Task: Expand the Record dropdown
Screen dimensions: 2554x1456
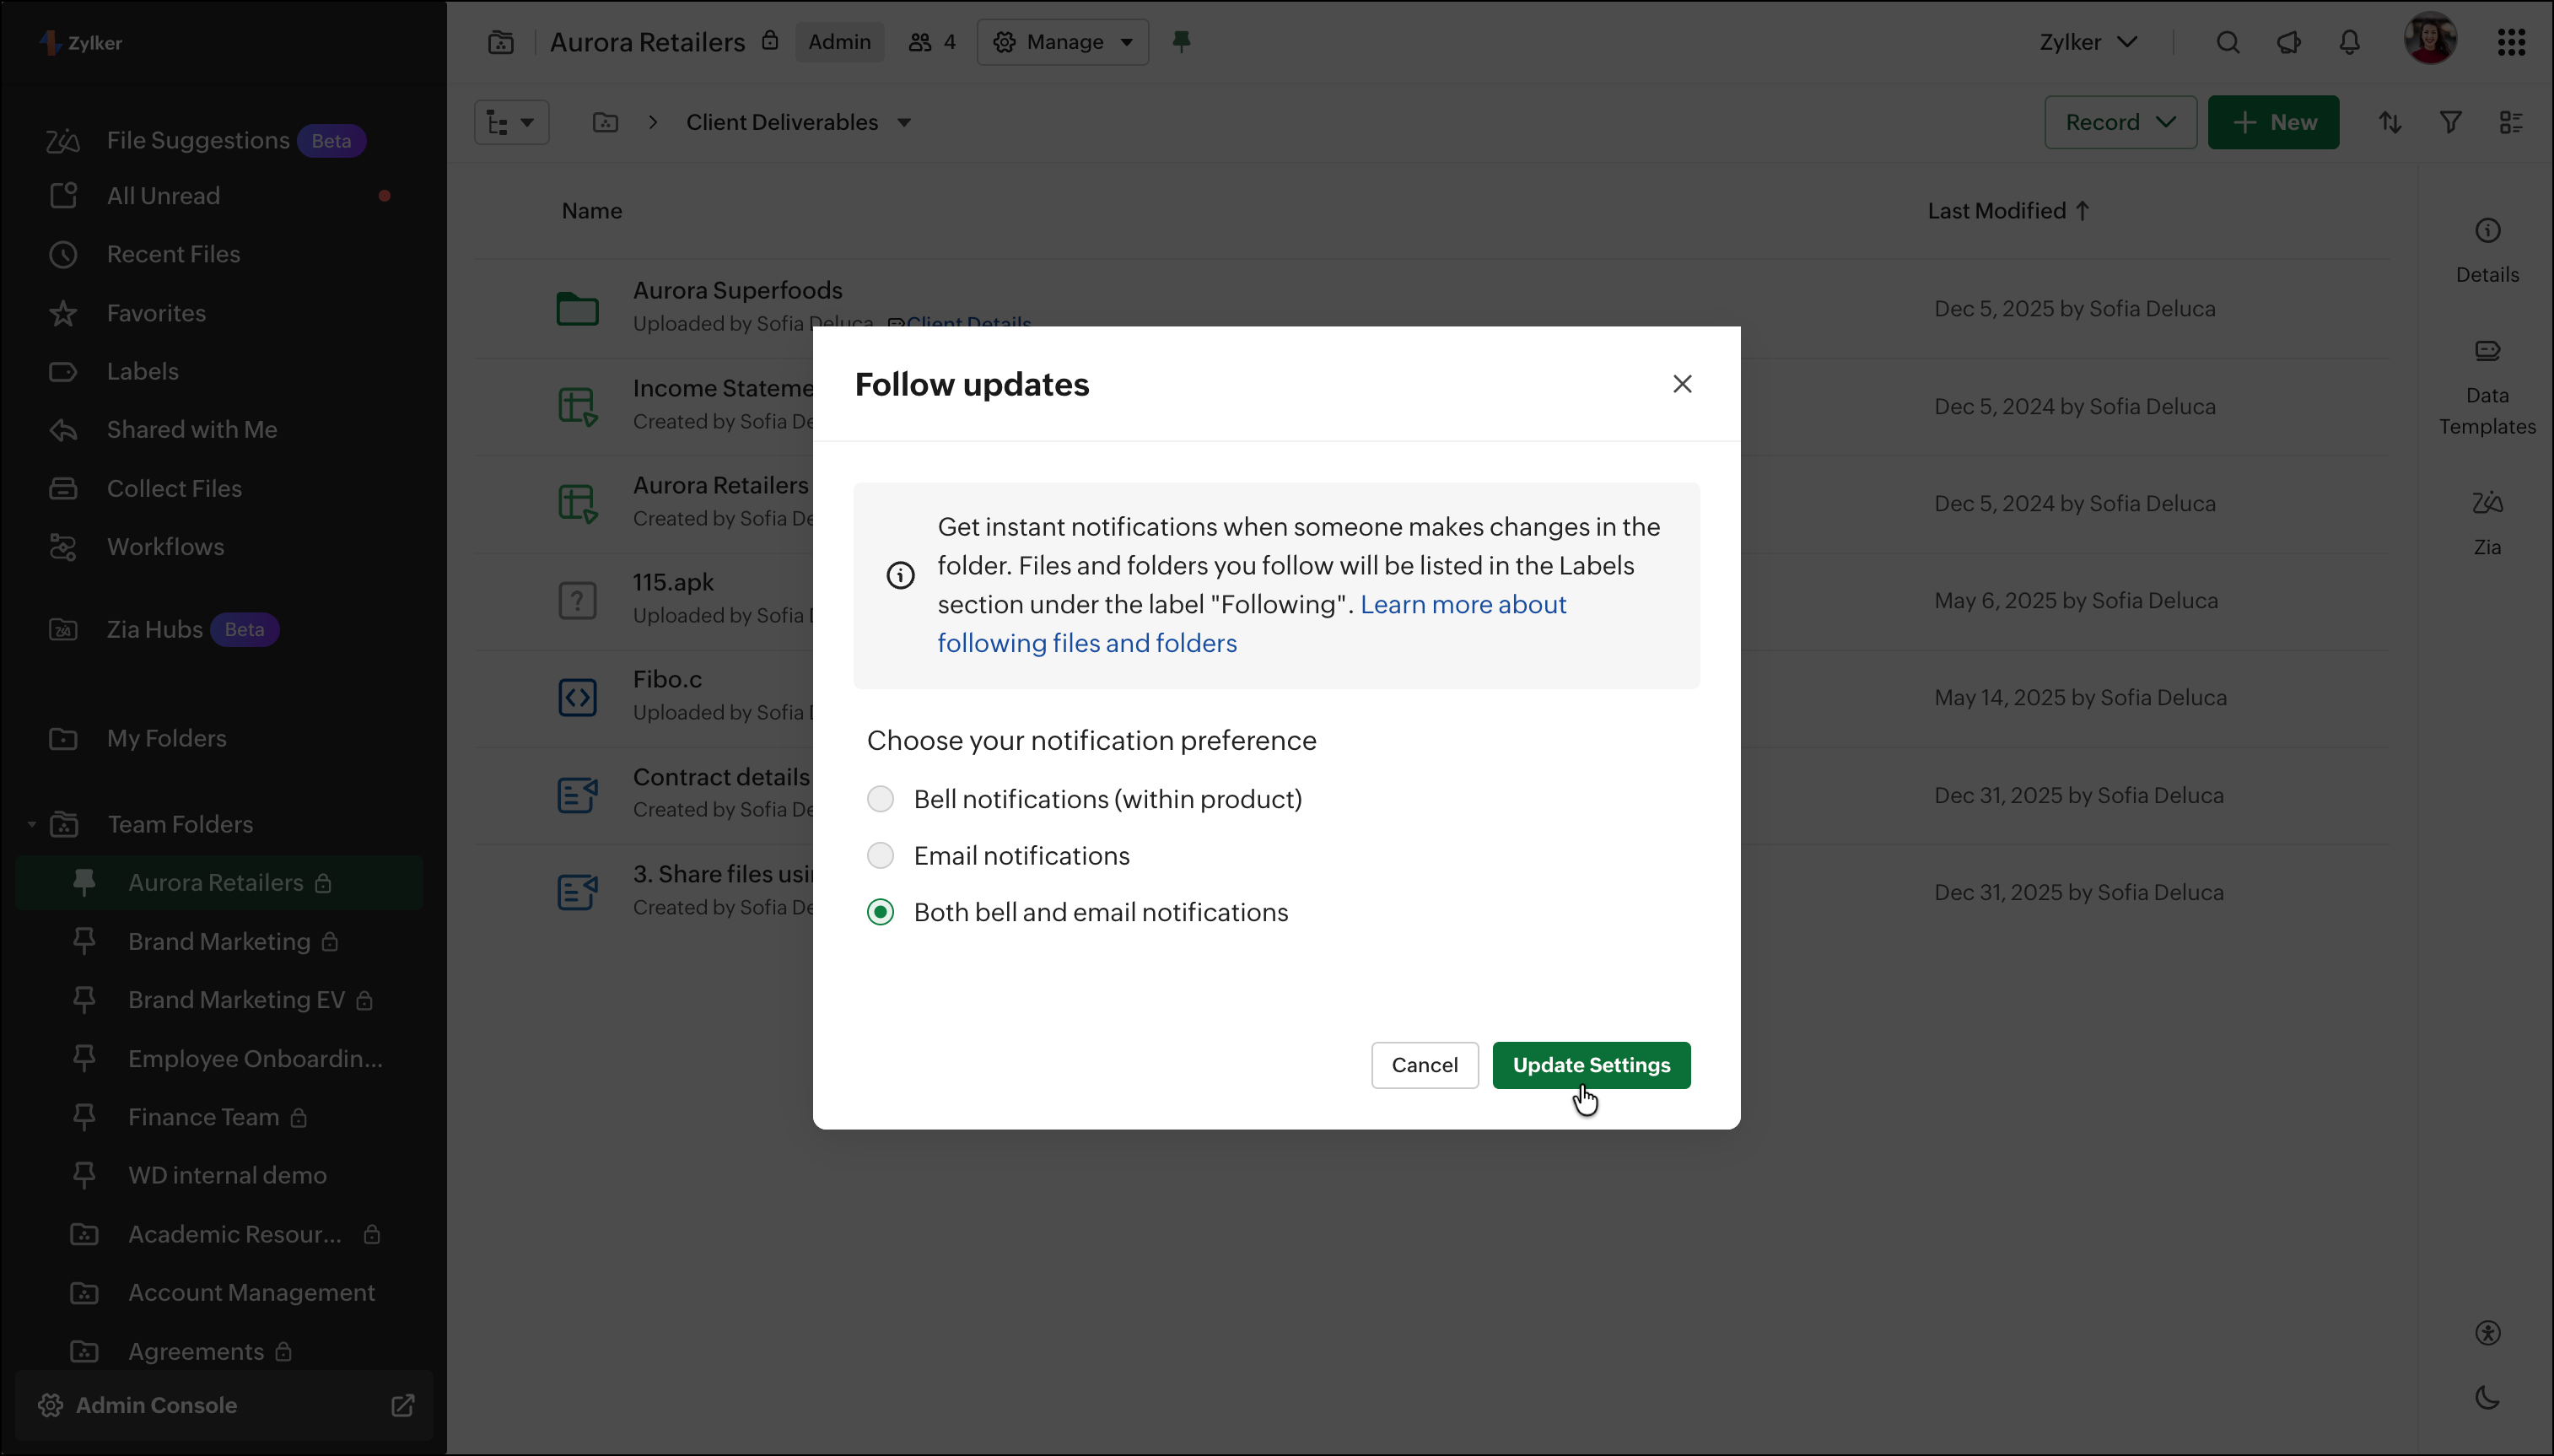Action: click(x=2120, y=122)
